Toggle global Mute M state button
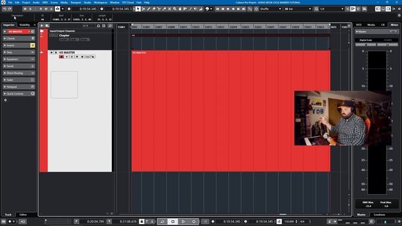This screenshot has width=402, height=226. click(x=25, y=9)
